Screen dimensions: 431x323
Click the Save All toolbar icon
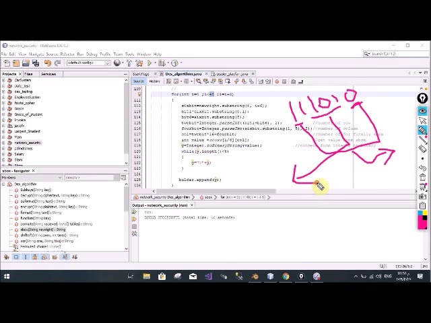[36, 63]
